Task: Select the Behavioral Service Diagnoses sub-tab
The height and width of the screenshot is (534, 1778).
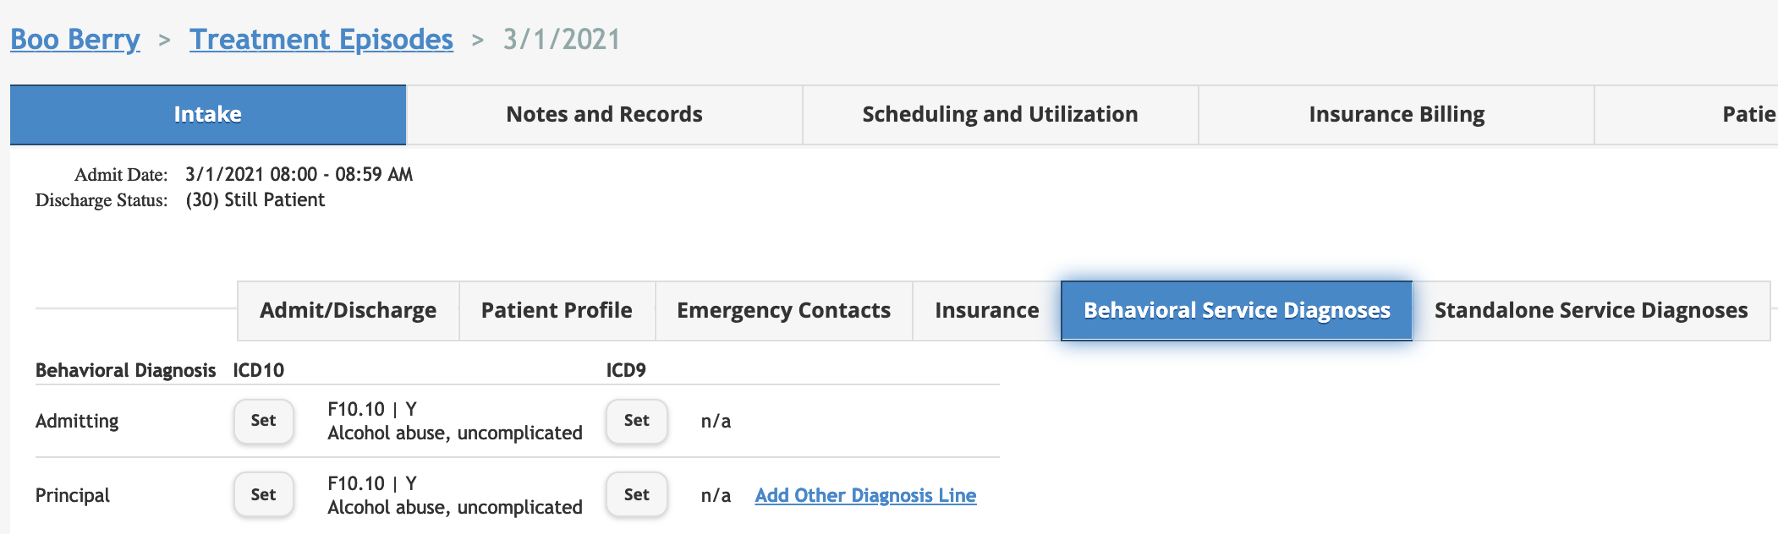Action: click(1237, 311)
